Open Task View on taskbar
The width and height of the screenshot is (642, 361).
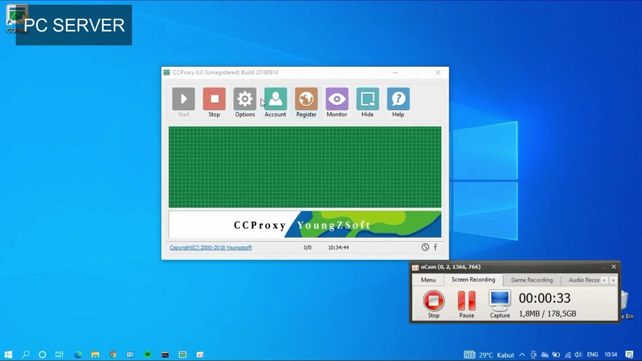coord(59,354)
